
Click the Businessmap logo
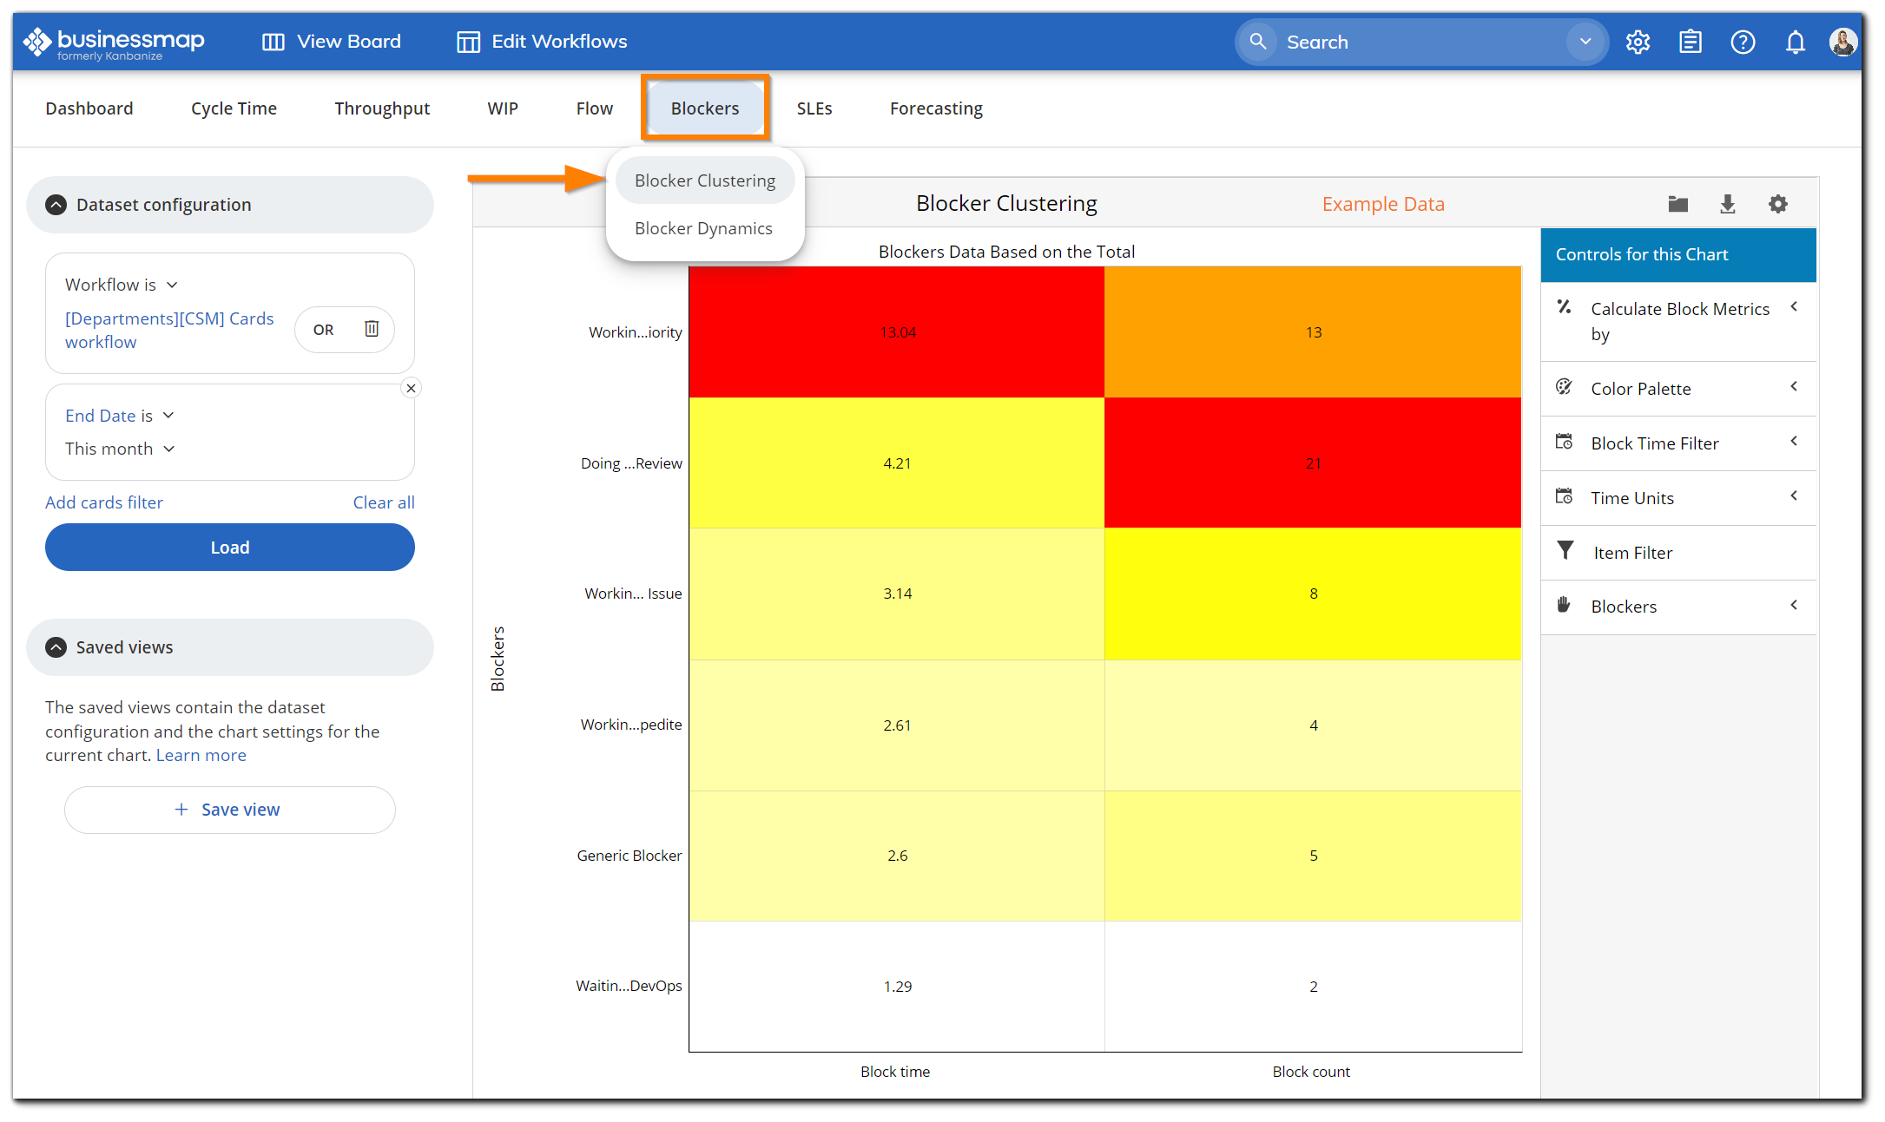pyautogui.click(x=113, y=41)
